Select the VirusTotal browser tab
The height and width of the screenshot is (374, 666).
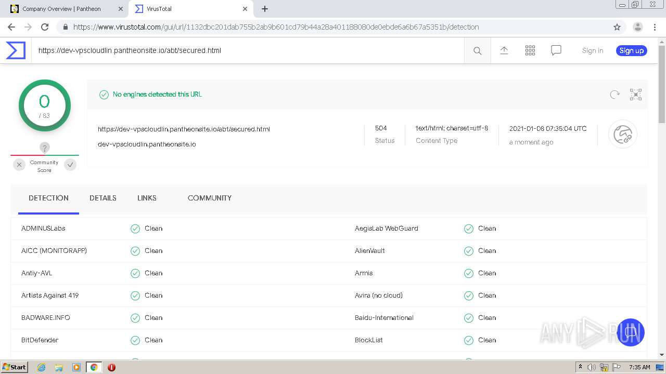pyautogui.click(x=190, y=9)
